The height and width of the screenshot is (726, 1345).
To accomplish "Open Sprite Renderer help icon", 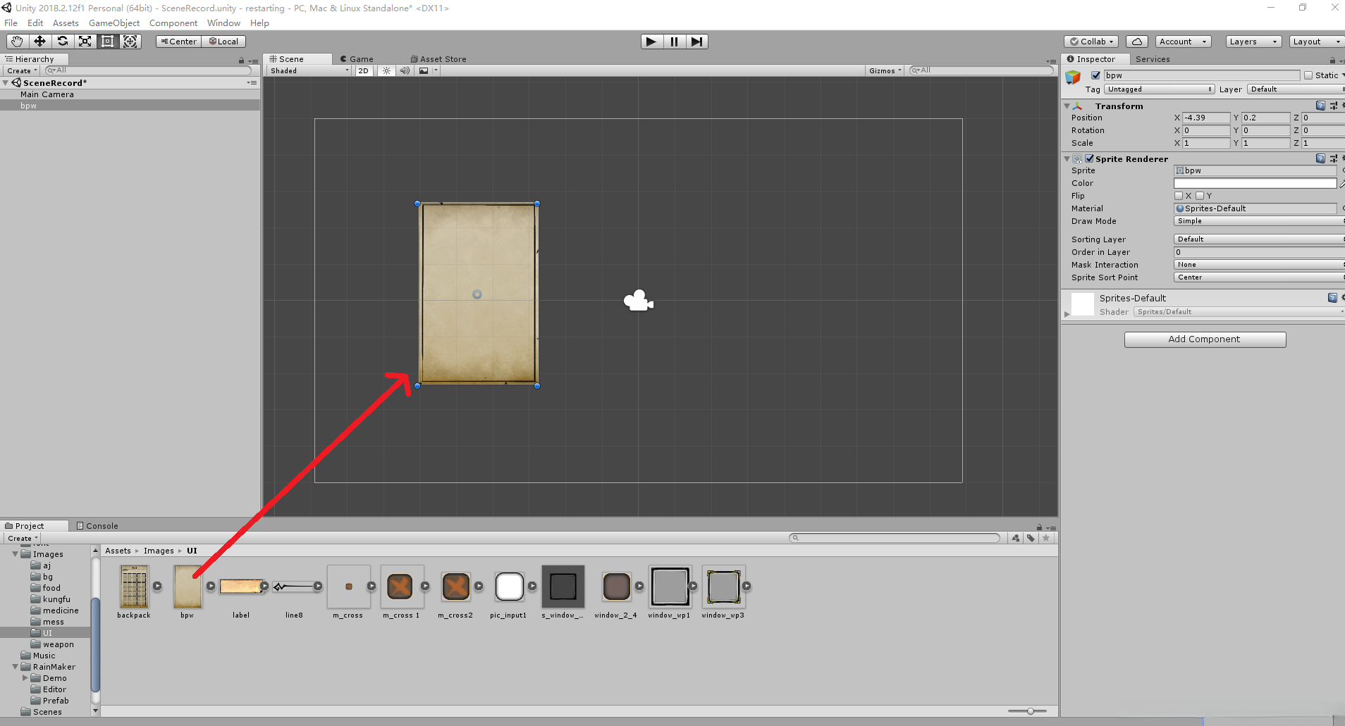I will tap(1320, 158).
